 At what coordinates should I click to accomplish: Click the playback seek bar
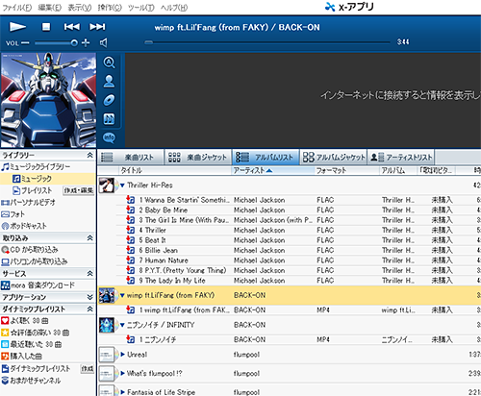click(x=267, y=42)
